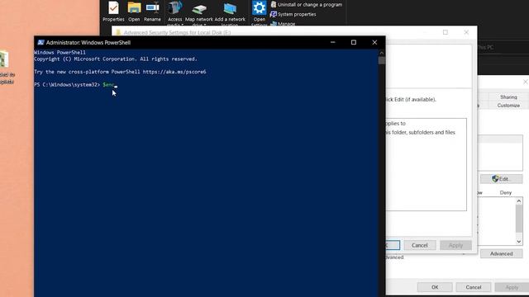Maximize the Advanced Security Settings window
This screenshot has width=529, height=297.
(446, 32)
